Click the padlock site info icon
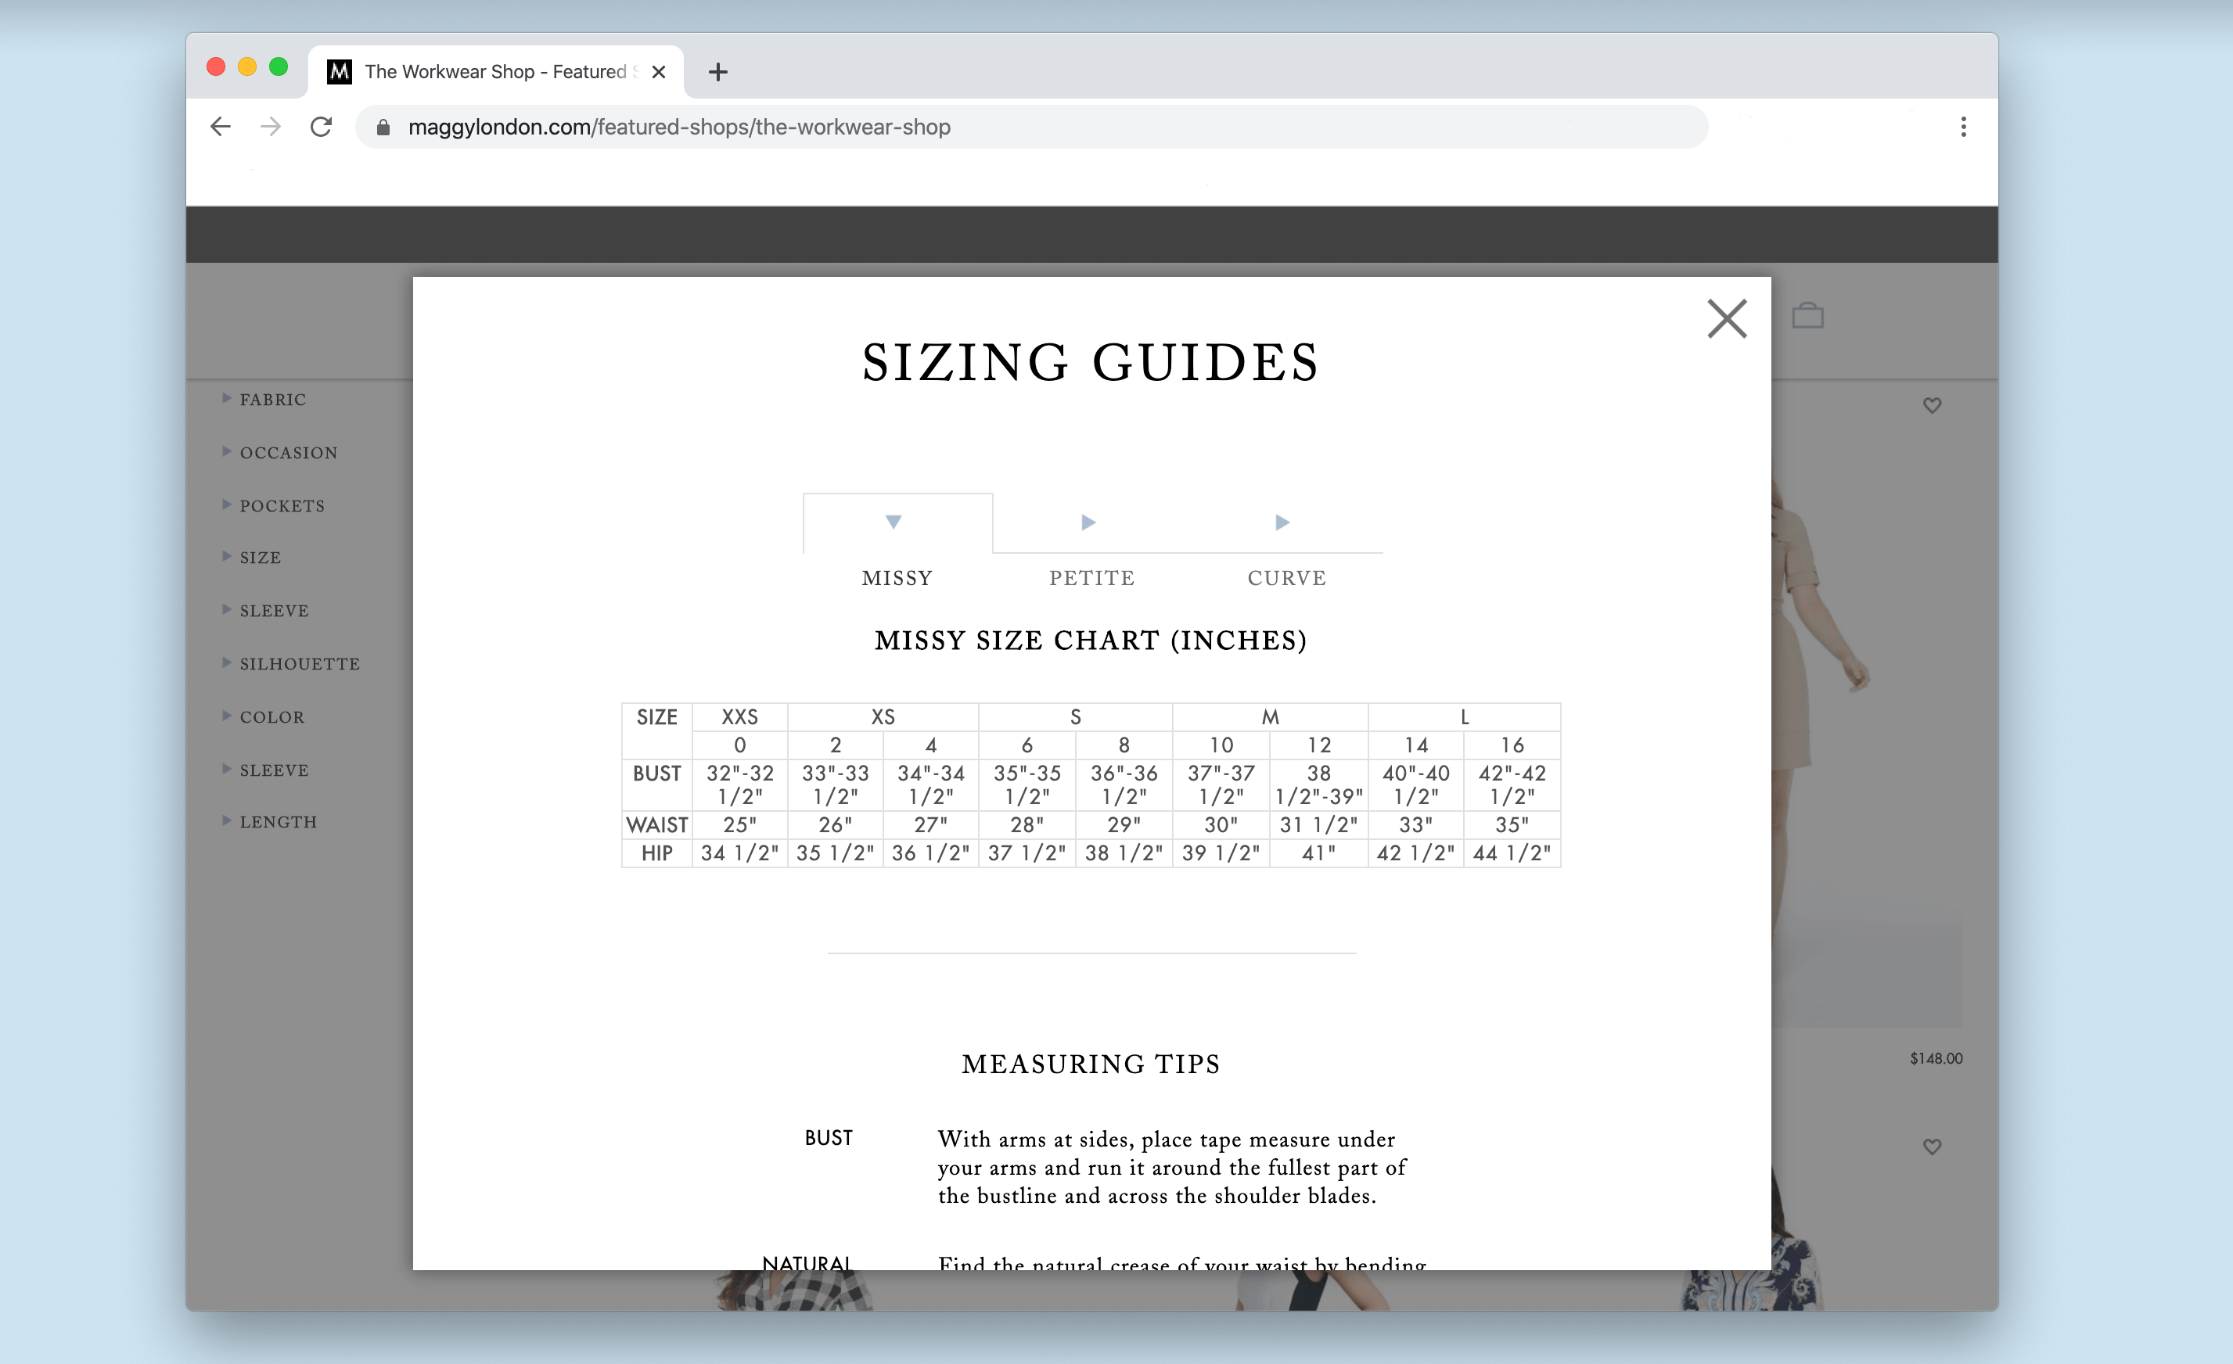Screen dimensions: 2233x1364 tap(383, 127)
